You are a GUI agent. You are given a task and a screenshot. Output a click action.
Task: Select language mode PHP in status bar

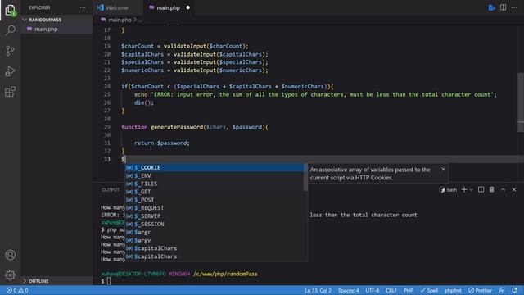[408, 290]
